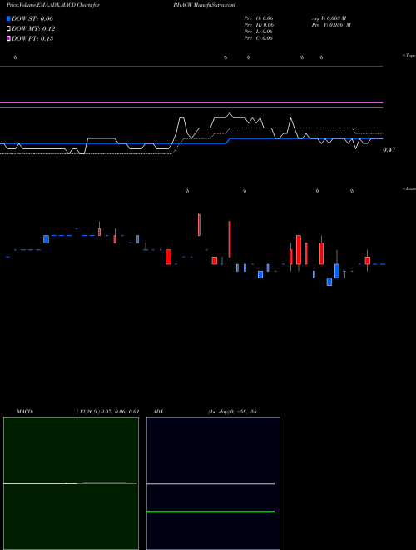Click the chart title 'Price,Volume,EMA,ADX,MACD Charts for'
Image resolution: width=416 pixels, height=550 pixels.
tap(53, 5)
